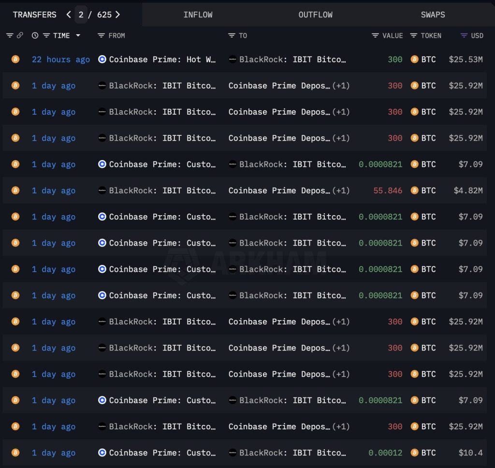Expand (+1) on the 55.846 BTC transfer

point(341,190)
